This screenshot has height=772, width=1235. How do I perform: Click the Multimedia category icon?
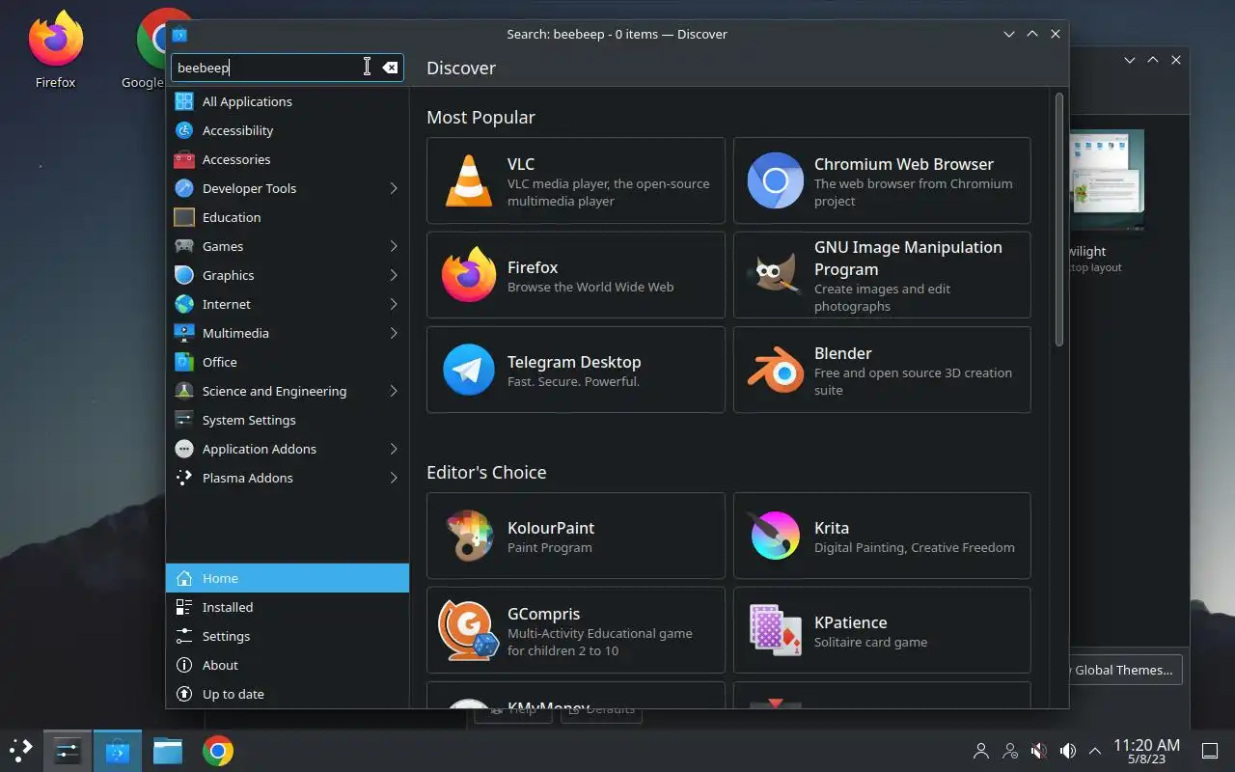184,333
